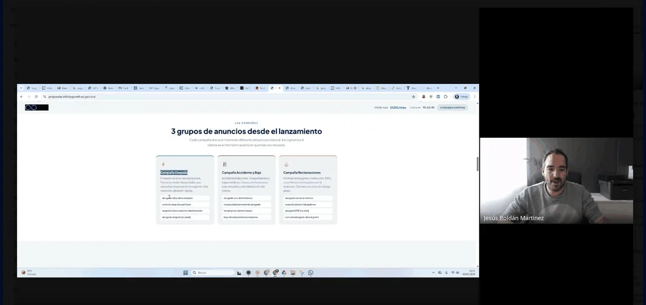
Task: Switch to the last tab before plus
Action: (x=428, y=87)
